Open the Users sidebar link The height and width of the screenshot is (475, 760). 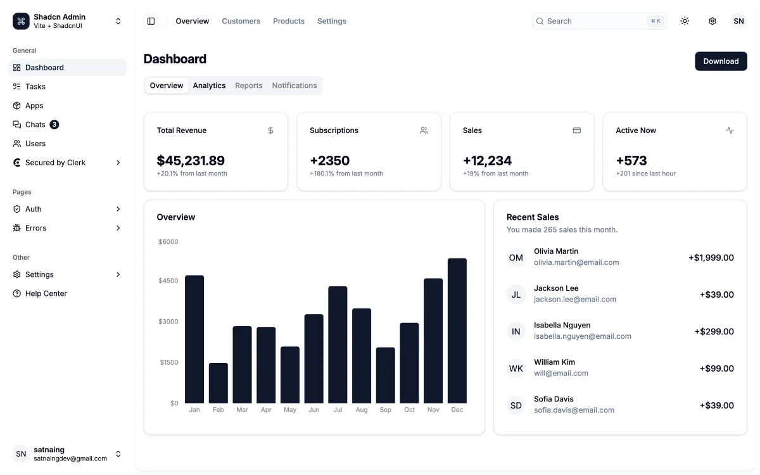pyautogui.click(x=67, y=144)
